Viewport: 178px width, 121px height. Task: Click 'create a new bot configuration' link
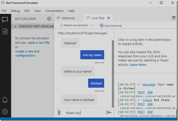click(27, 54)
